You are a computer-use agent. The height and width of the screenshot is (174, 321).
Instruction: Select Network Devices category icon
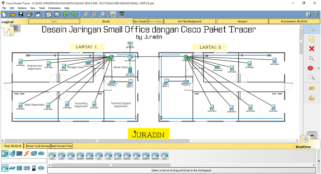tap(5, 153)
